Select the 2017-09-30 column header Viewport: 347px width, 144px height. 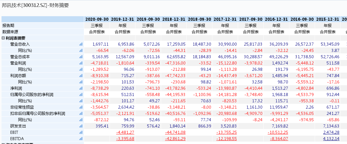[251, 19]
